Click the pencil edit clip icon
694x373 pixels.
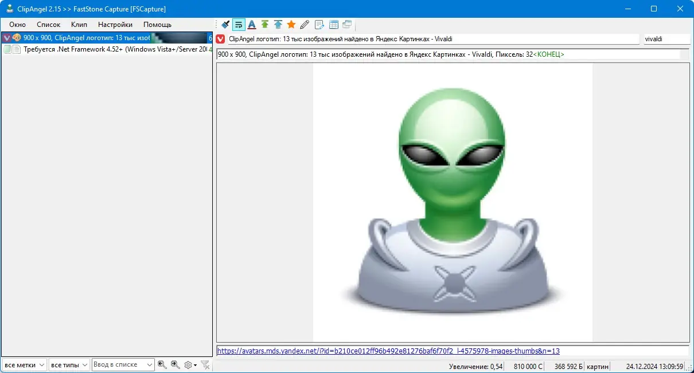(x=305, y=25)
